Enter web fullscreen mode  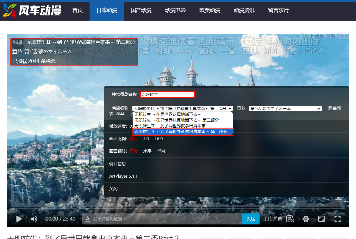pos(322,219)
